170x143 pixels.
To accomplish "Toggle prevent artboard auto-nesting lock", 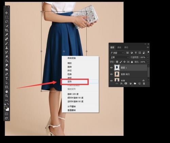I will pos(128,62).
